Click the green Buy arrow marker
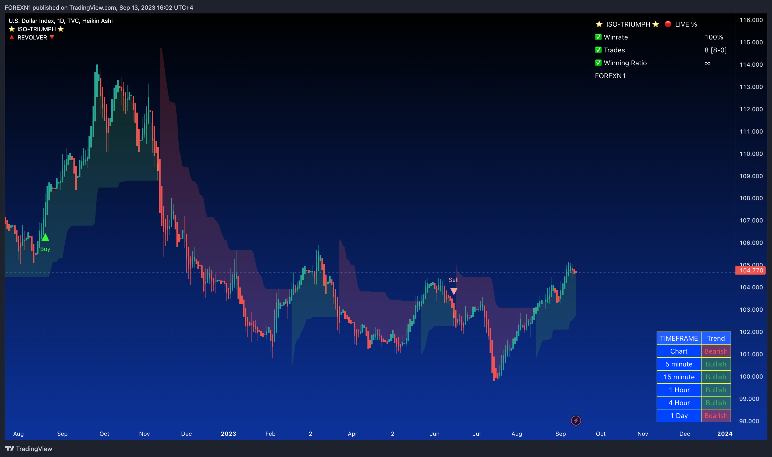The image size is (772, 457). 45,237
